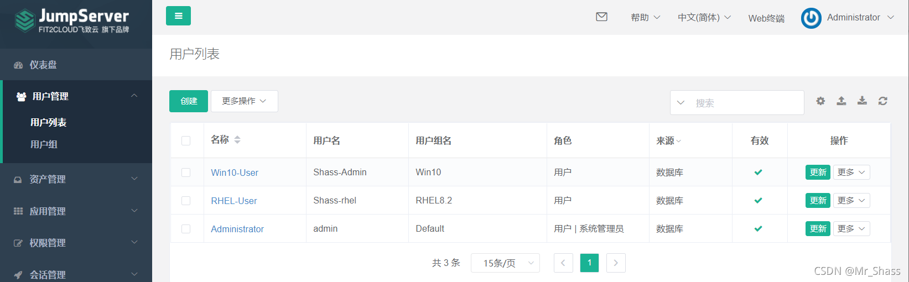The width and height of the screenshot is (909, 282).
Task: Check the RHEL-User row checkbox
Action: click(x=186, y=201)
